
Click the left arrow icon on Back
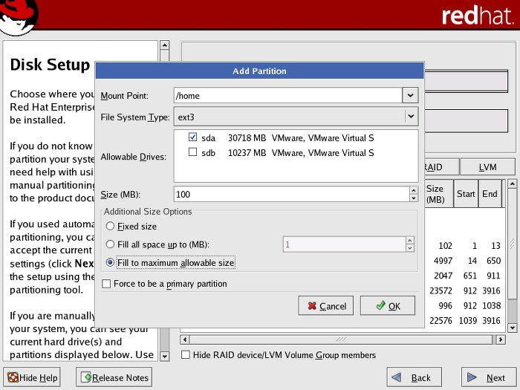point(397,377)
